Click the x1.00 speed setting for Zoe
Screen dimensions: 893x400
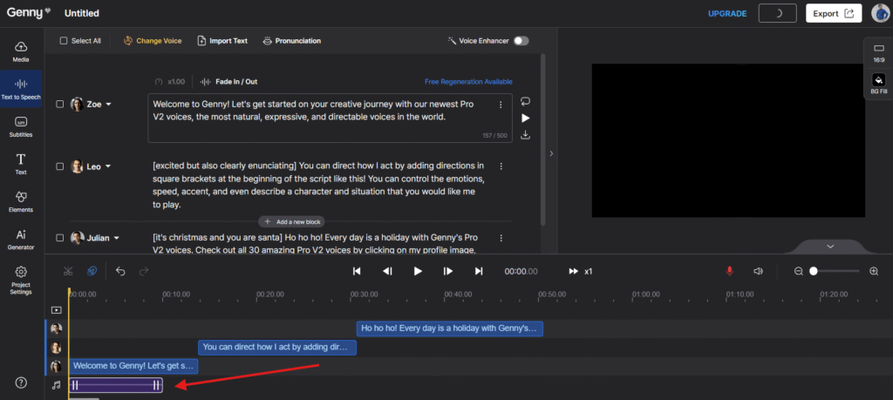[169, 82]
